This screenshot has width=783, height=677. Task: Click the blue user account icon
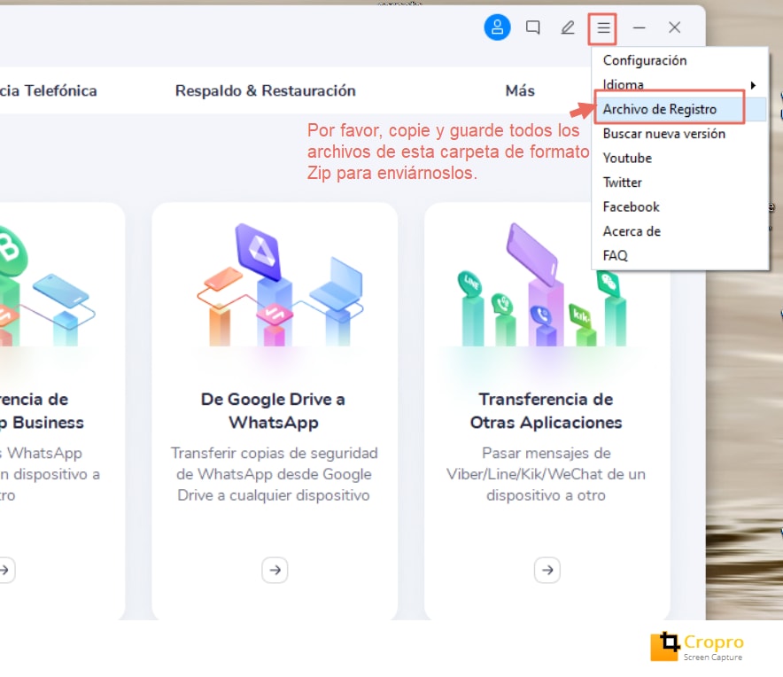pyautogui.click(x=497, y=27)
